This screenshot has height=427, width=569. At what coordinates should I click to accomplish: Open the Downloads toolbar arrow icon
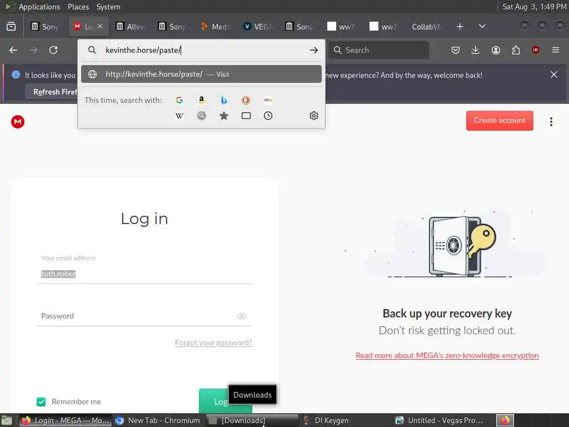click(x=476, y=50)
